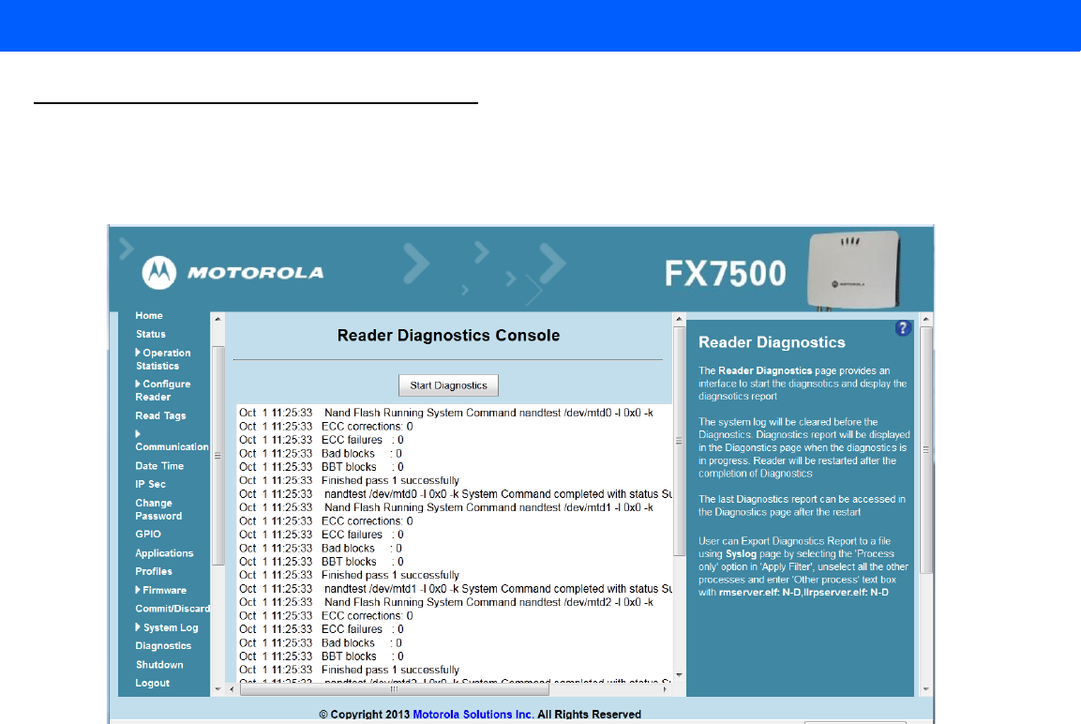Click the Logout link
Image resolution: width=1081 pixels, height=724 pixels.
(153, 683)
